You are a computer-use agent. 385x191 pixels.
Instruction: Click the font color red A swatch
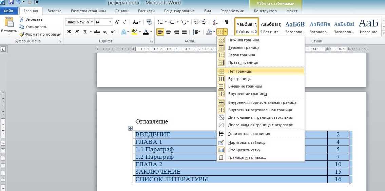click(146, 32)
